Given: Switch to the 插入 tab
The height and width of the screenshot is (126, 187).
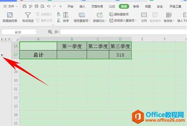Looking at the screenshot, I should pos(82,6).
